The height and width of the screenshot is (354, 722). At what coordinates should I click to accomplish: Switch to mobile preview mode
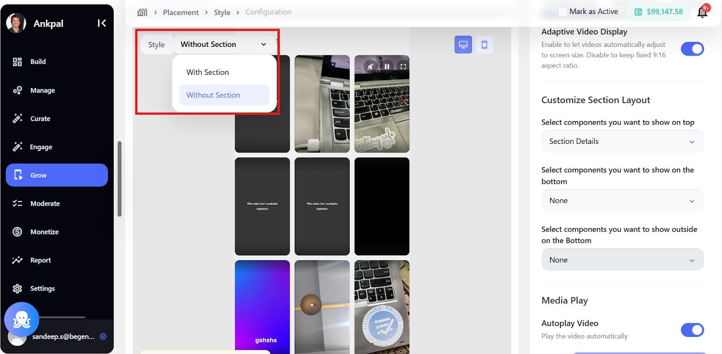[484, 45]
